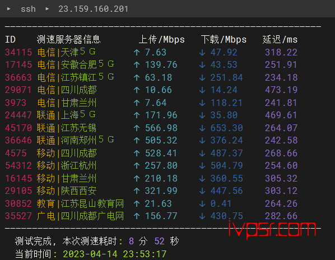Click the download arrow next to 47.92
This screenshot has height=260, width=335.
pos(202,52)
